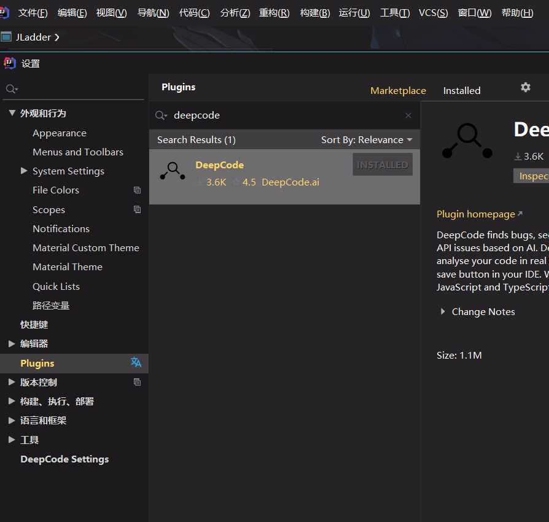Expand the 工具 section
The image size is (549, 522).
(12, 439)
